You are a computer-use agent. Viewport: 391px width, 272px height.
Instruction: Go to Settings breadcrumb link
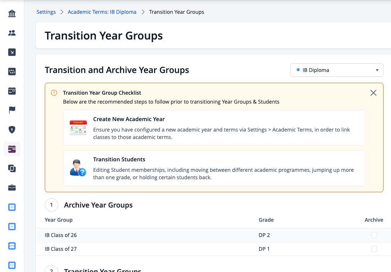coord(46,12)
